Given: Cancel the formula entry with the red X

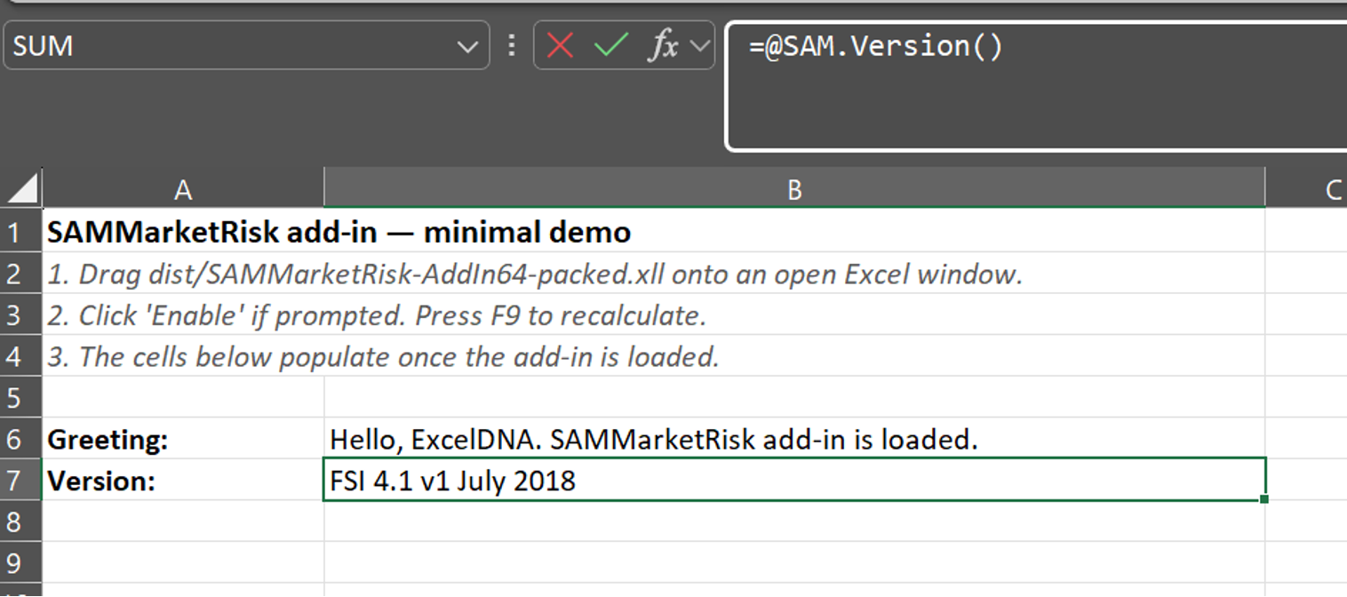Looking at the screenshot, I should click(560, 45).
